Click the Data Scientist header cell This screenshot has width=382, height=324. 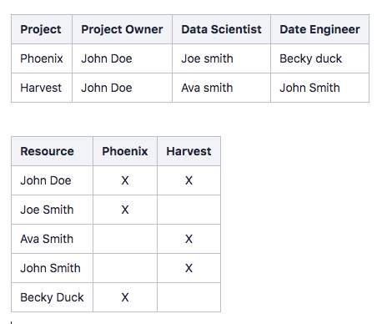tap(221, 29)
